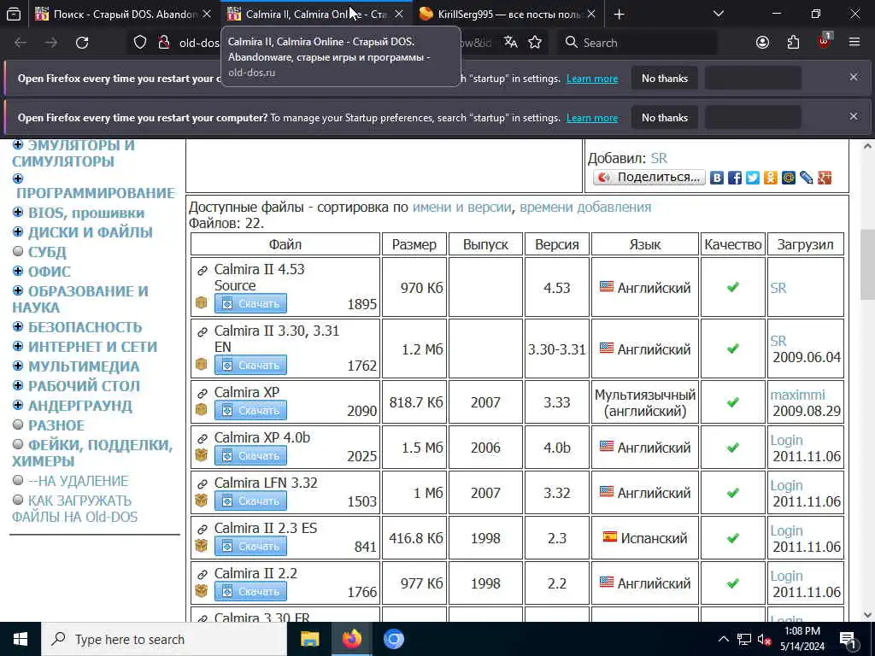Click Скачать for Calmira II 2.3 ES

(x=250, y=546)
